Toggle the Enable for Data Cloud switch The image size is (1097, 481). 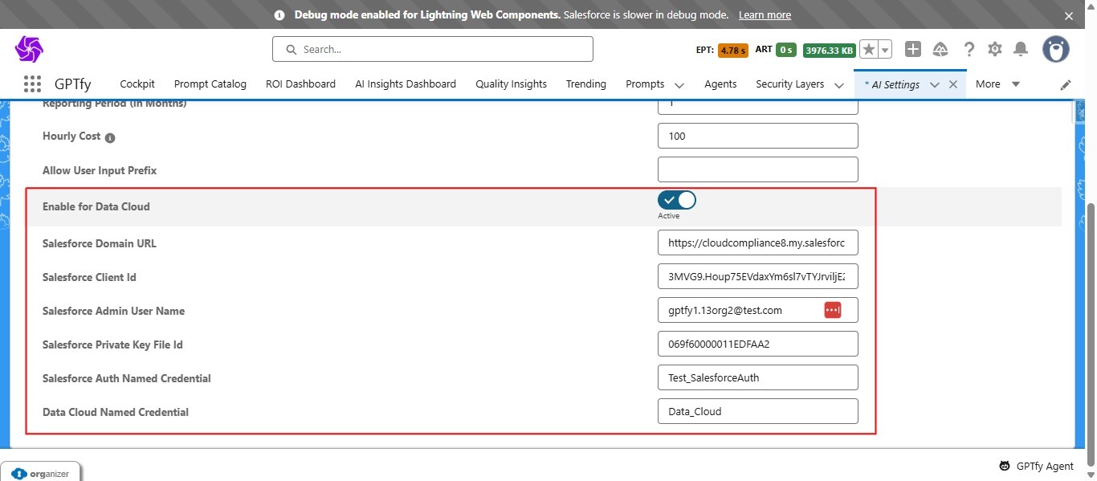pyautogui.click(x=676, y=199)
